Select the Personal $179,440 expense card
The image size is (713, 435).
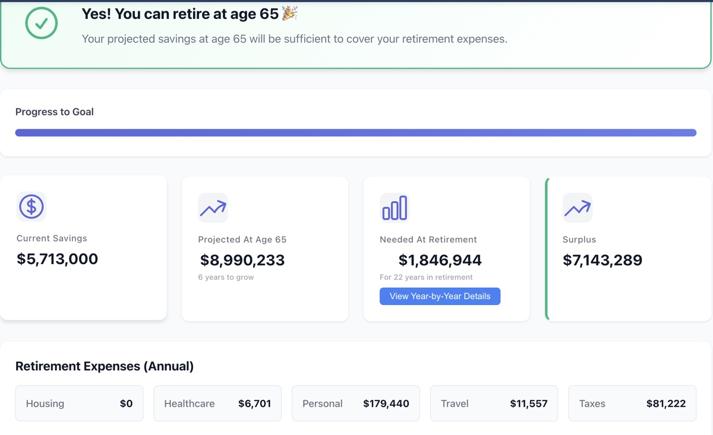pos(356,404)
